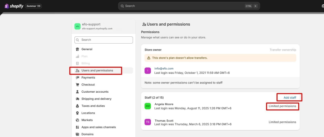Open Payments settings
This screenshot has height=137, width=324.
pyautogui.click(x=88, y=78)
